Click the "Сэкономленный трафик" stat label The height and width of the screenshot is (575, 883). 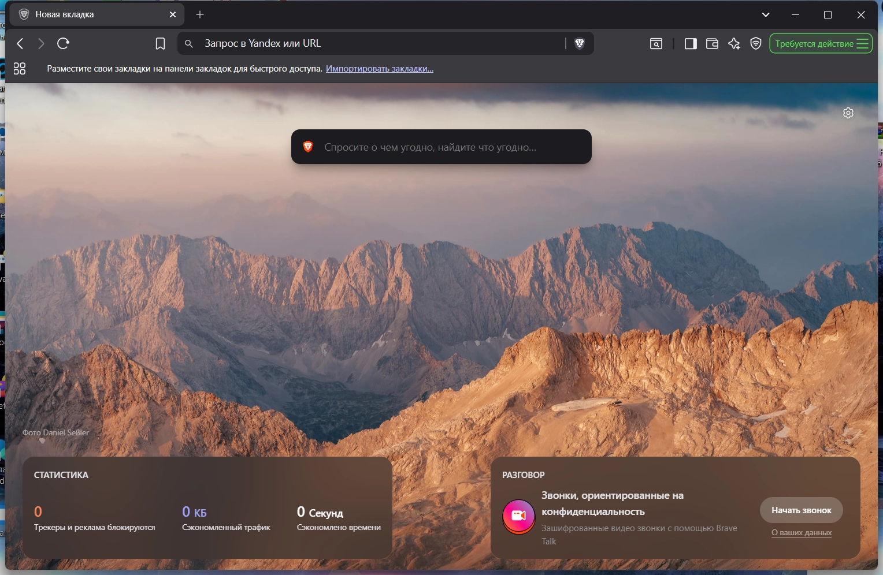226,527
